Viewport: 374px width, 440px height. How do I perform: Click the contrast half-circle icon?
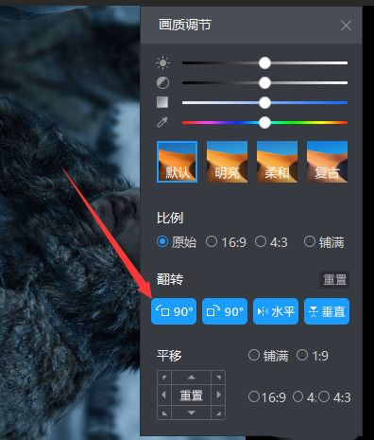pyautogui.click(x=162, y=83)
